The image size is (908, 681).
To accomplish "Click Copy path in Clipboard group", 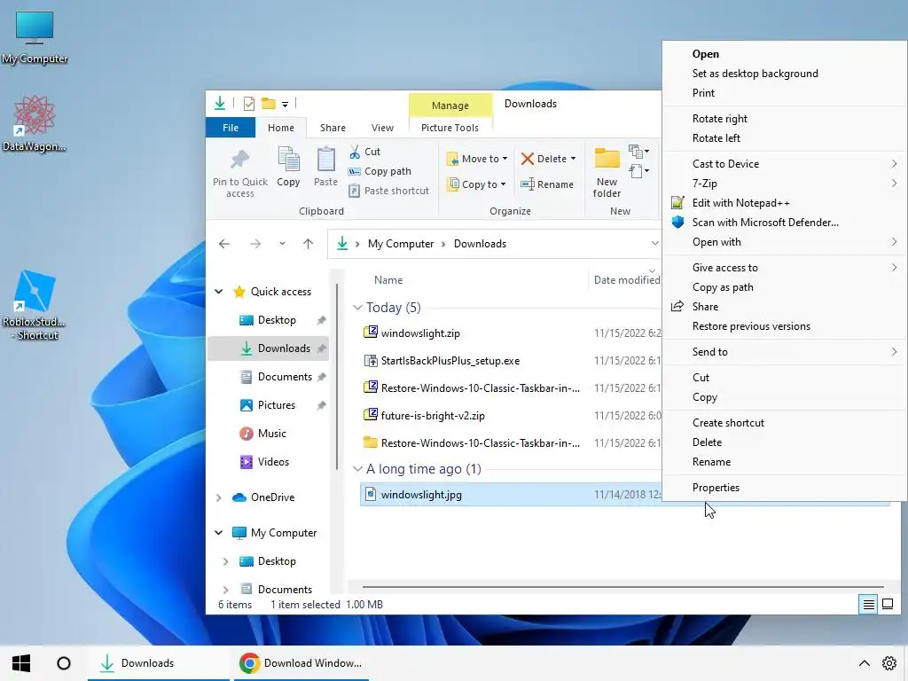I will [x=380, y=171].
